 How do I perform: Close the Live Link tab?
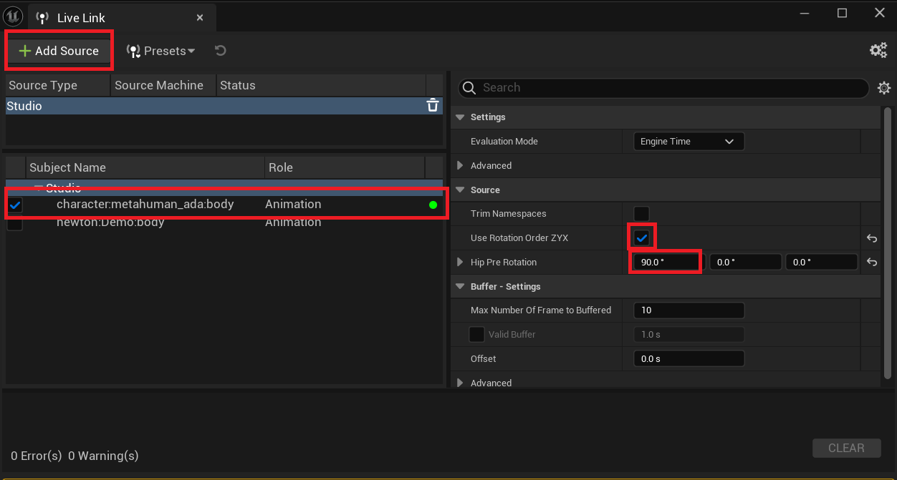point(200,18)
